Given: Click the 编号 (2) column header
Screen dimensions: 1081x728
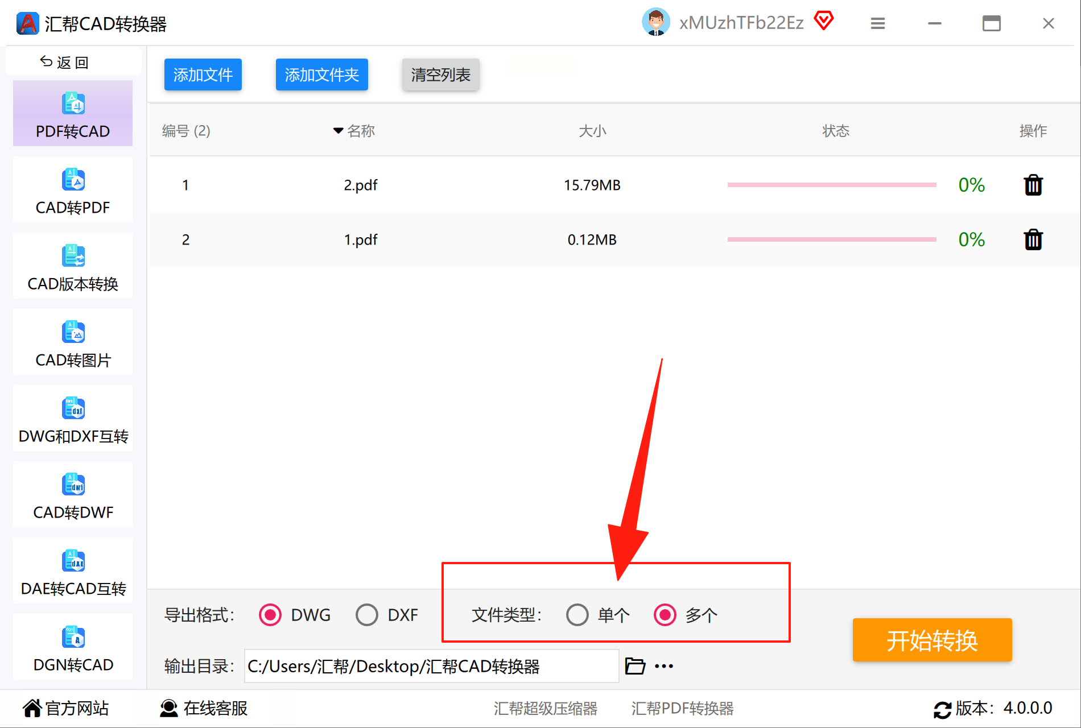Looking at the screenshot, I should pyautogui.click(x=186, y=131).
